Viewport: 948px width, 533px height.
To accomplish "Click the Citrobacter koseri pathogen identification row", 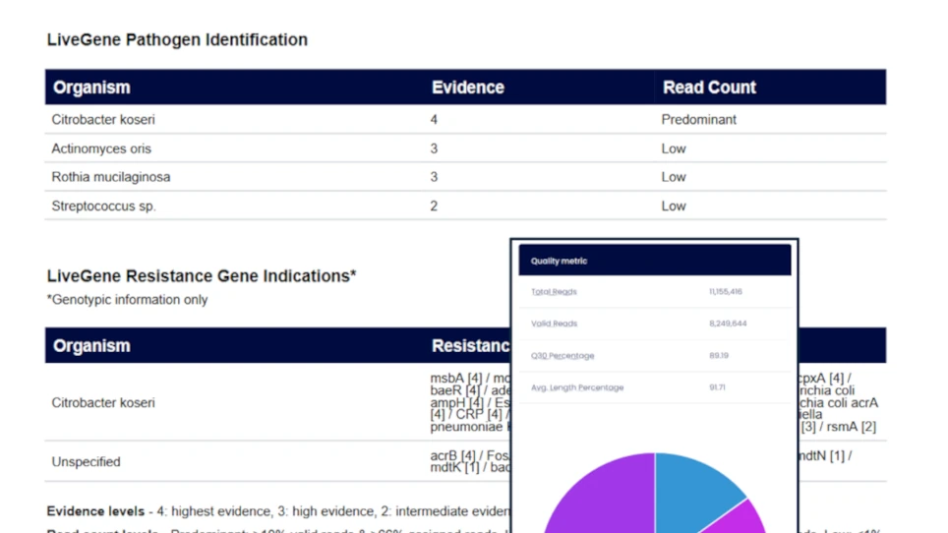I will (x=103, y=120).
